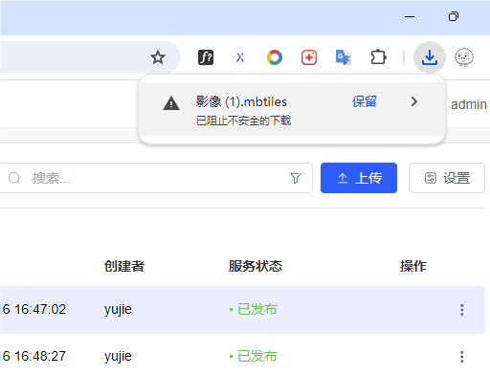Sort by the 创建者 column header

coord(124,266)
